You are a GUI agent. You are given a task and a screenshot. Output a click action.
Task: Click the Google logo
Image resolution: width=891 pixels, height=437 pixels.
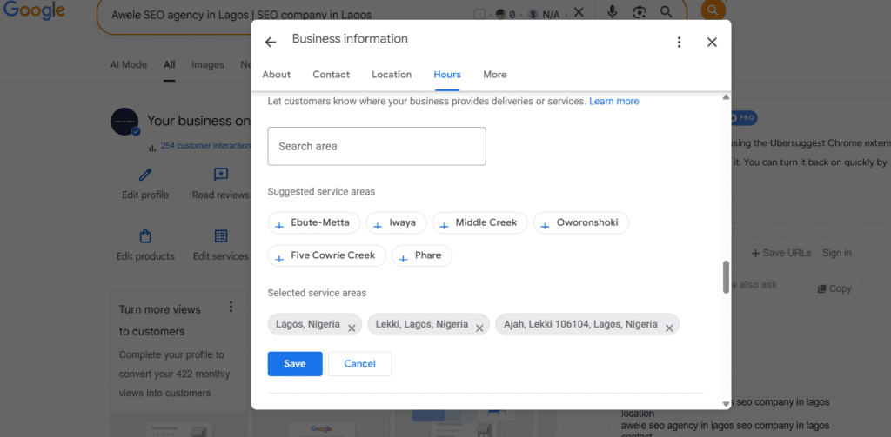(34, 12)
